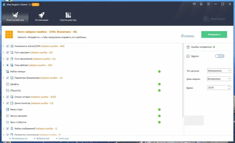Click the Общие DLL category icon
This screenshot has height=143, width=235.
[8, 90]
